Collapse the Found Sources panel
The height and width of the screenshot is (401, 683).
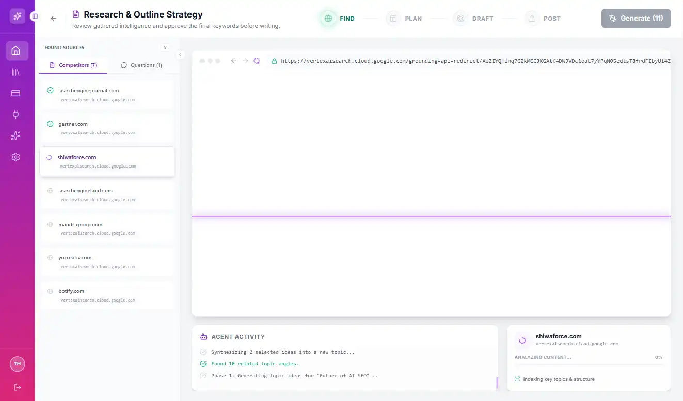pyautogui.click(x=180, y=54)
